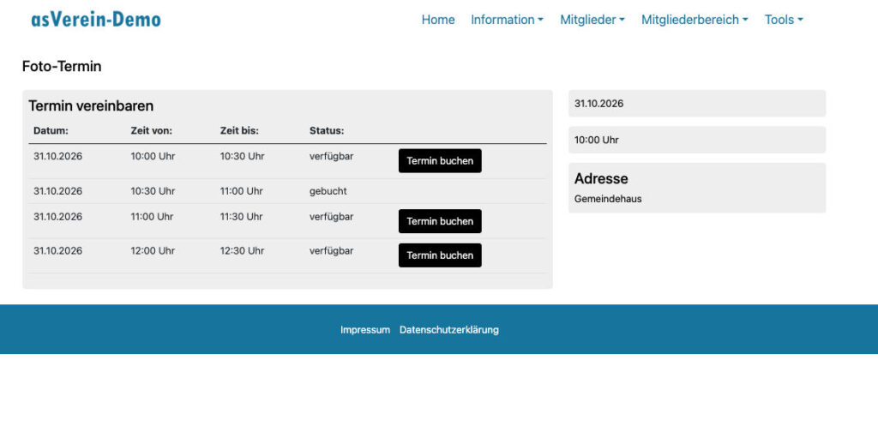
Task: Open the Datenschutzerklärung footer link
Action: point(448,330)
